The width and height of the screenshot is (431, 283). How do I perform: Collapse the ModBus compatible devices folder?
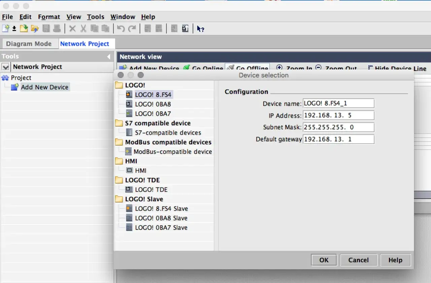click(x=119, y=142)
